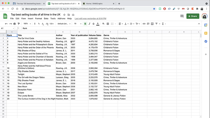Click the green Share button
Viewport: 210px width, 118px height.
[x=193, y=16]
